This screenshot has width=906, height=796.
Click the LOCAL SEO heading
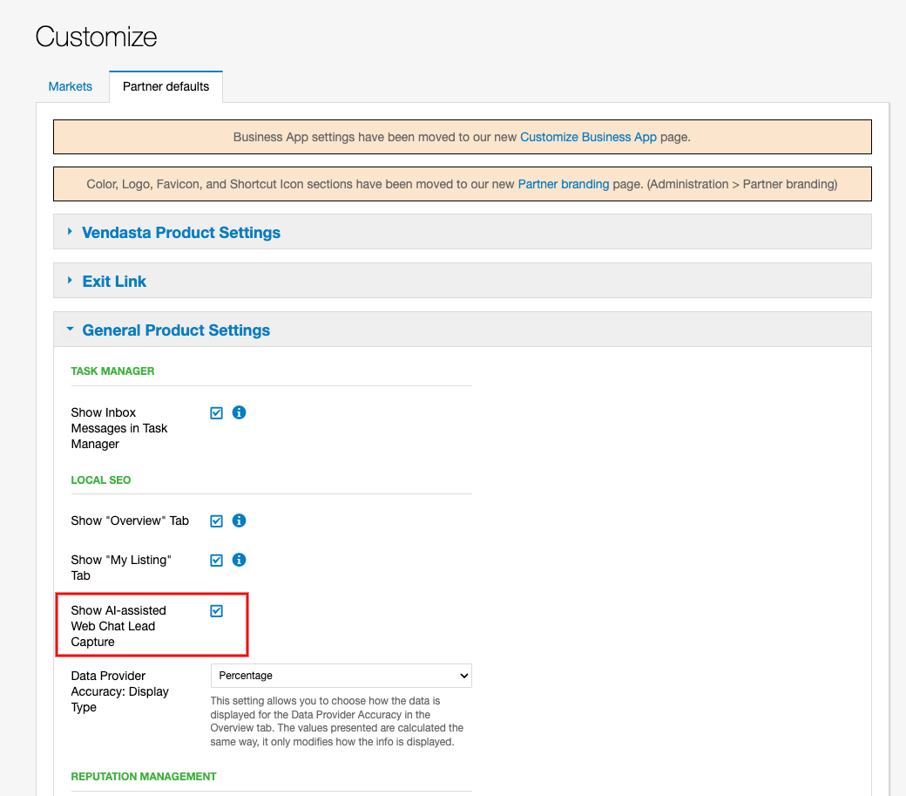coord(100,480)
